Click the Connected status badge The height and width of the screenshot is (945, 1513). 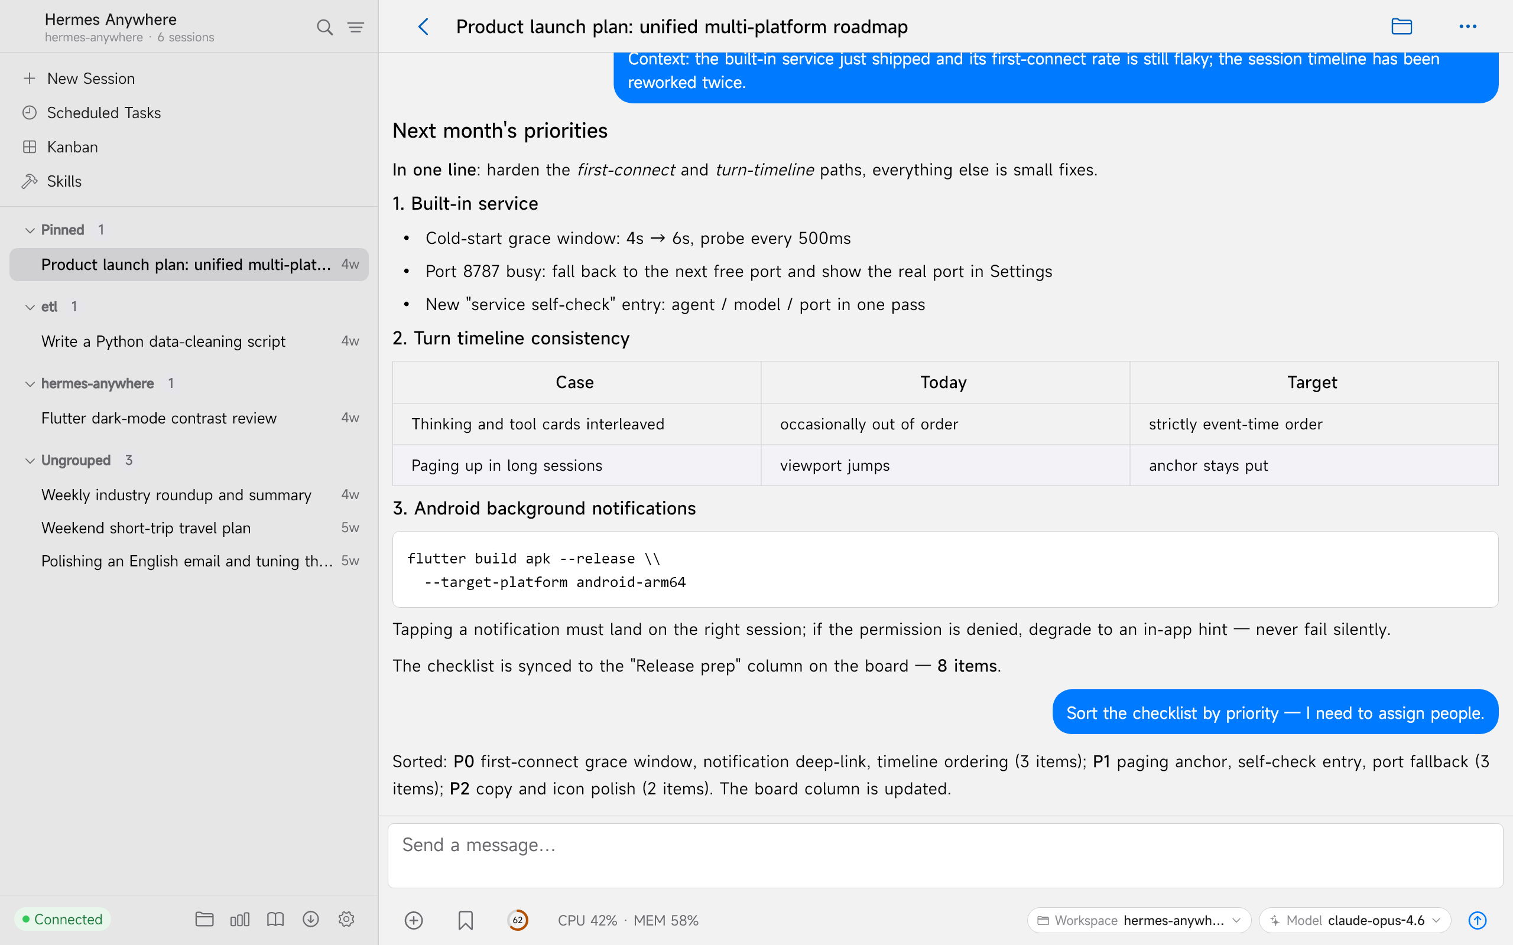coord(63,919)
